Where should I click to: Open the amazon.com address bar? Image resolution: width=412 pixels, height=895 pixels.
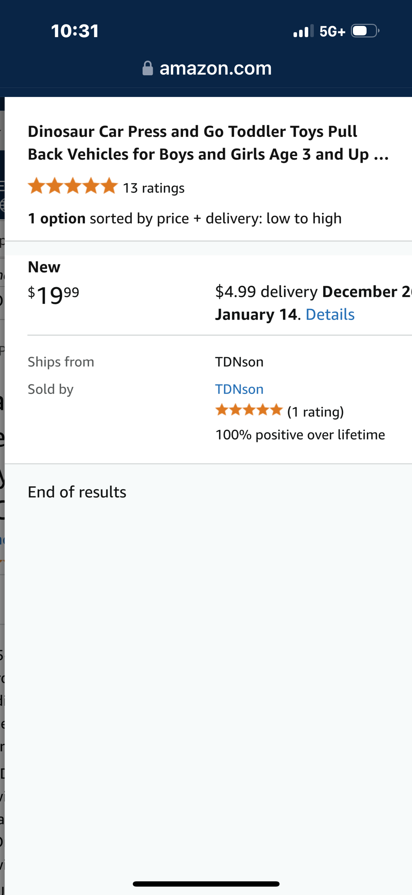(x=215, y=68)
